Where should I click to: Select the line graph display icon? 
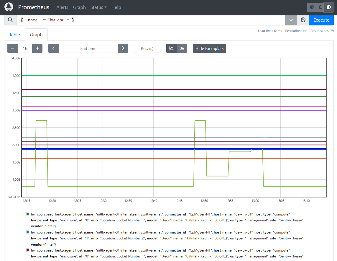171,48
